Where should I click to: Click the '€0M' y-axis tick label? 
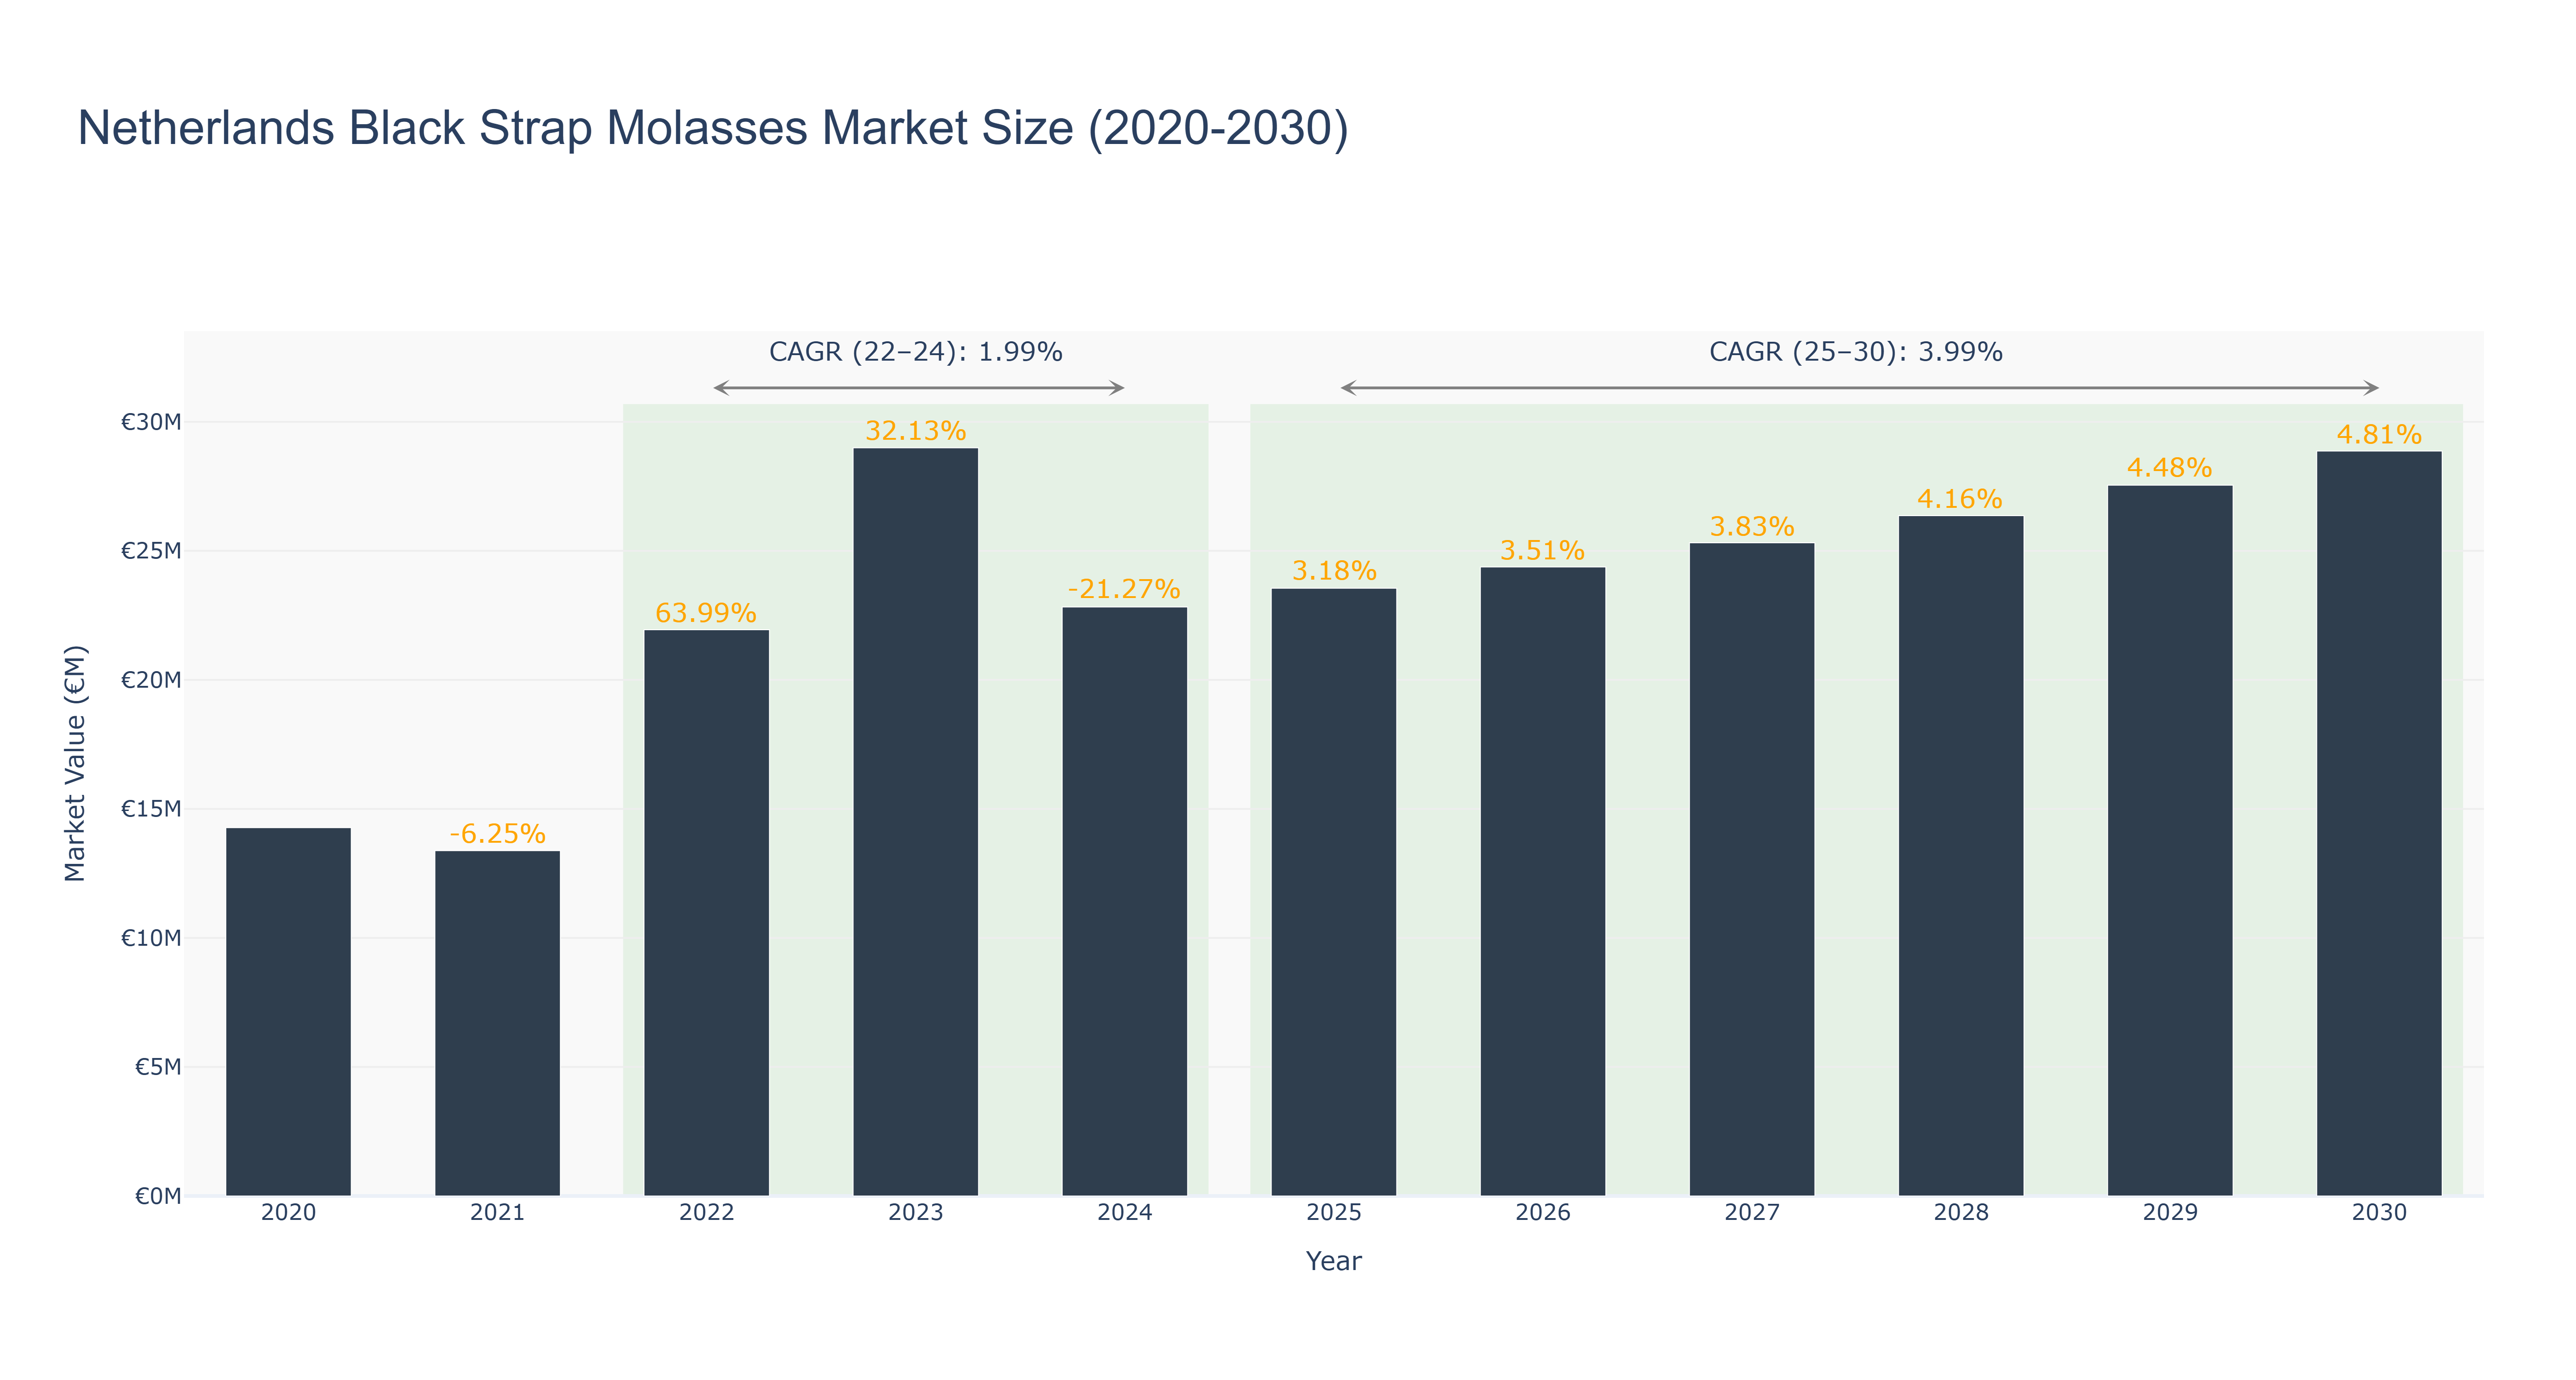(x=158, y=1196)
